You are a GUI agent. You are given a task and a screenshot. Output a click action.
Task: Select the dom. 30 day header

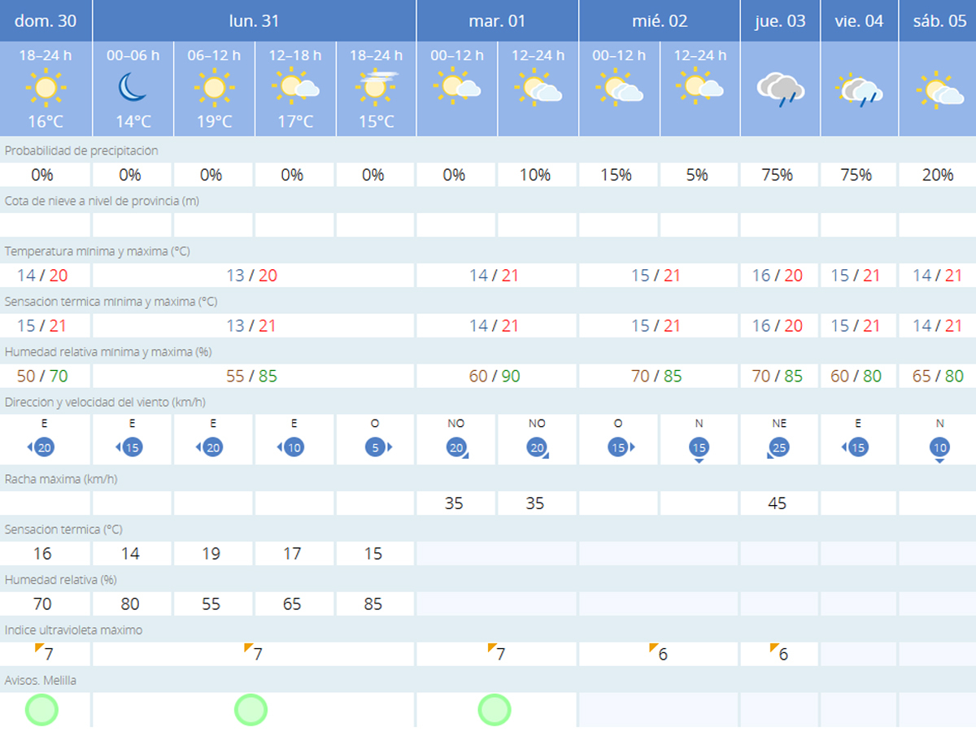click(x=46, y=20)
